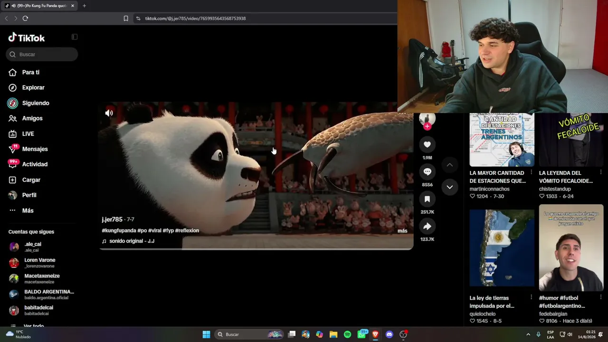Mute the video with the speaker icon
The width and height of the screenshot is (608, 342).
pyautogui.click(x=109, y=113)
